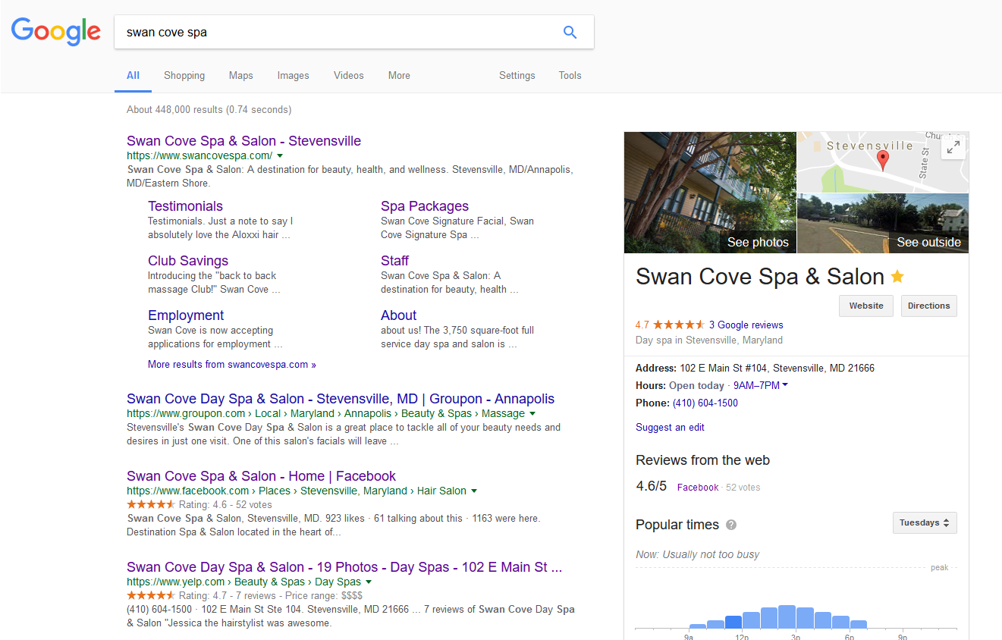Viewport: 1002px width, 640px height.
Task: Click the Directions button
Action: [929, 306]
